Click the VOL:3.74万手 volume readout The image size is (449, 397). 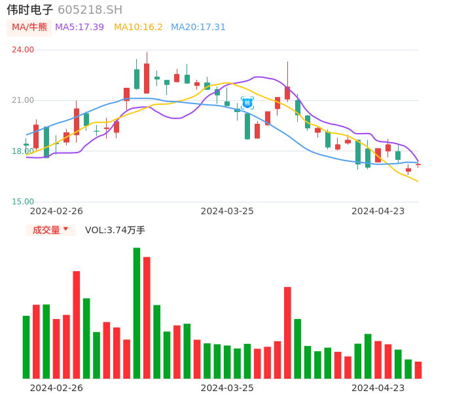click(x=115, y=230)
